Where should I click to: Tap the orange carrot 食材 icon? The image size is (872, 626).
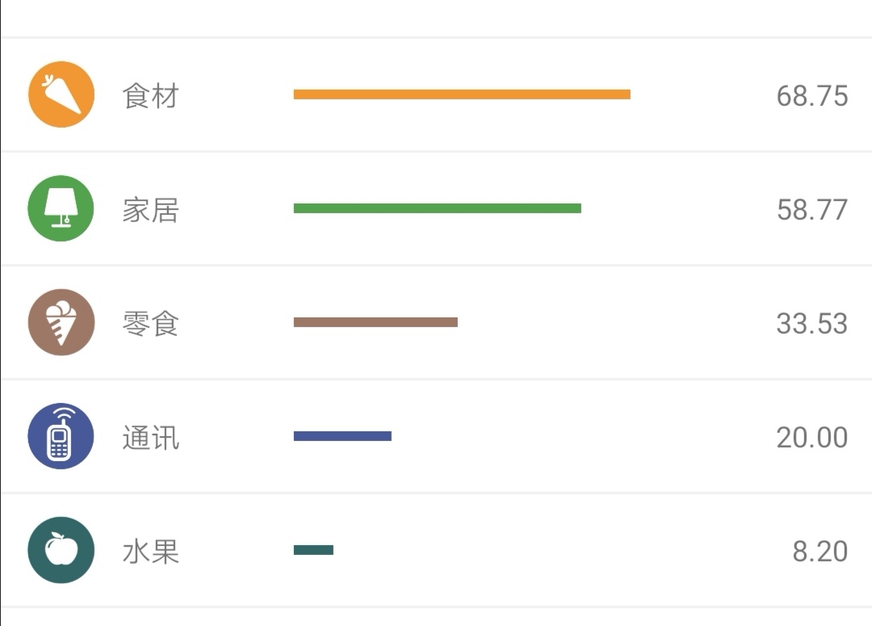tap(61, 95)
